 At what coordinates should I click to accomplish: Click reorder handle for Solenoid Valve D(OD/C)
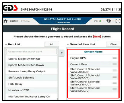coord(115,89)
